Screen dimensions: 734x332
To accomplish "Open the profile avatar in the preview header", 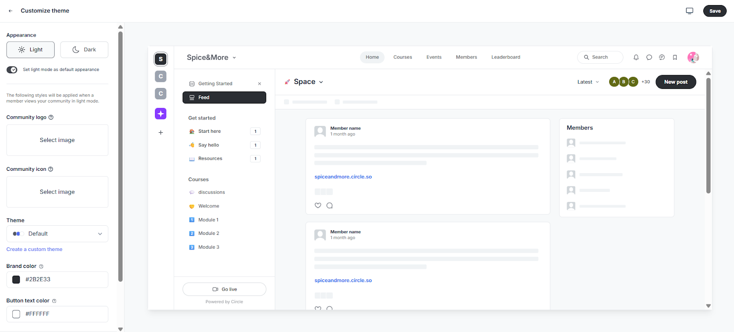I will pyautogui.click(x=693, y=57).
